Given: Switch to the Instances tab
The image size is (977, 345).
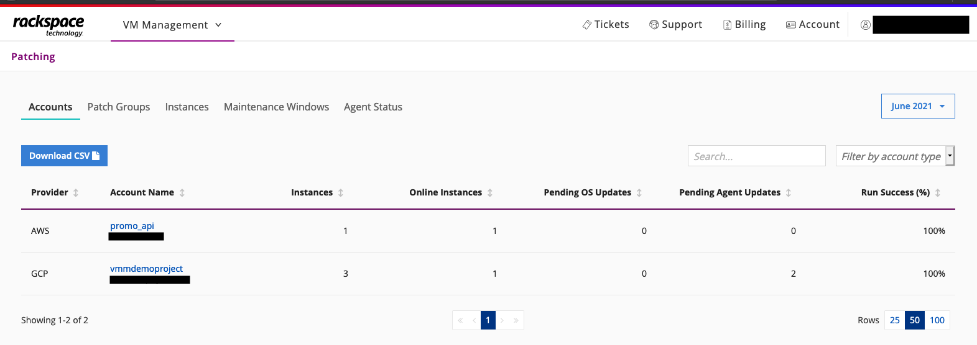Looking at the screenshot, I should click(187, 107).
